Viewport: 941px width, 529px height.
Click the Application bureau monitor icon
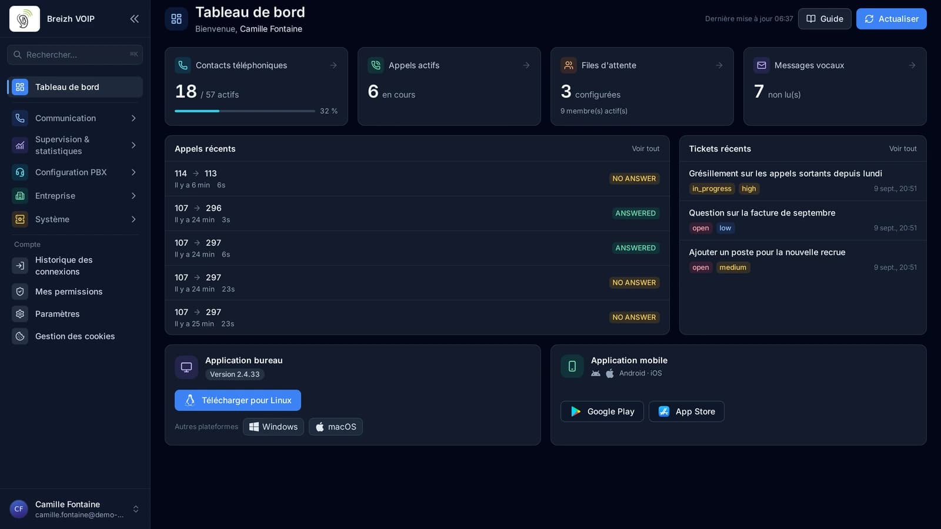[x=186, y=367]
